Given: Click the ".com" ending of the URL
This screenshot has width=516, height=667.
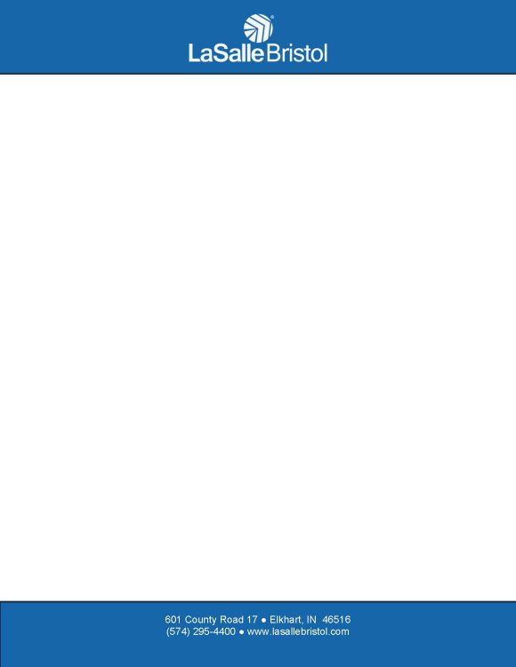Looking at the screenshot, I should tap(339, 631).
